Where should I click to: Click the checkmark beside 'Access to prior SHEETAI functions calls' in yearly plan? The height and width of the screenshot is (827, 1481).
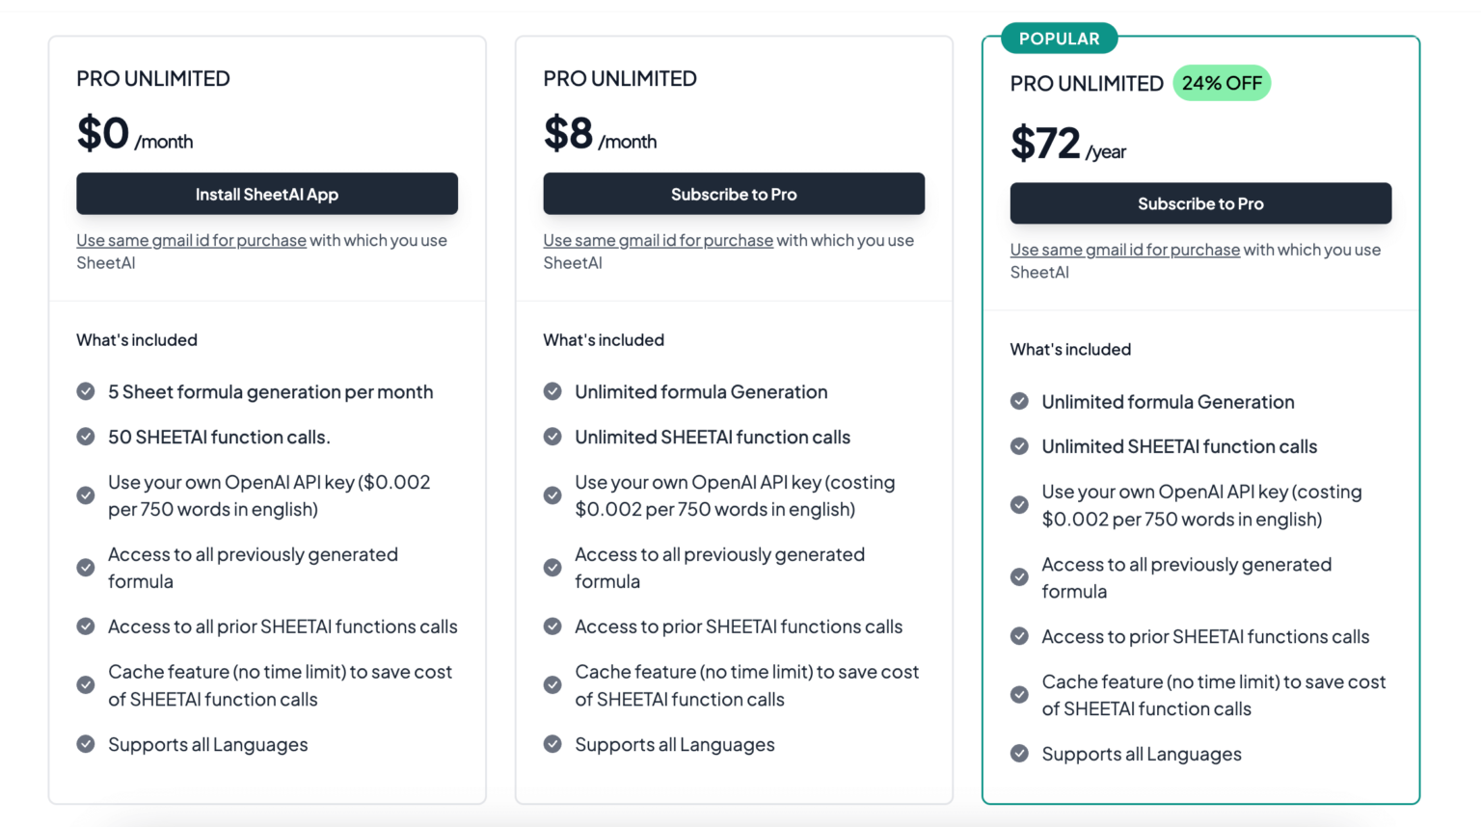coord(1019,636)
